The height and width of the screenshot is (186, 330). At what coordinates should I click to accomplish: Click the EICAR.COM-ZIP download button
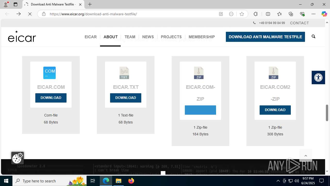(x=200, y=110)
